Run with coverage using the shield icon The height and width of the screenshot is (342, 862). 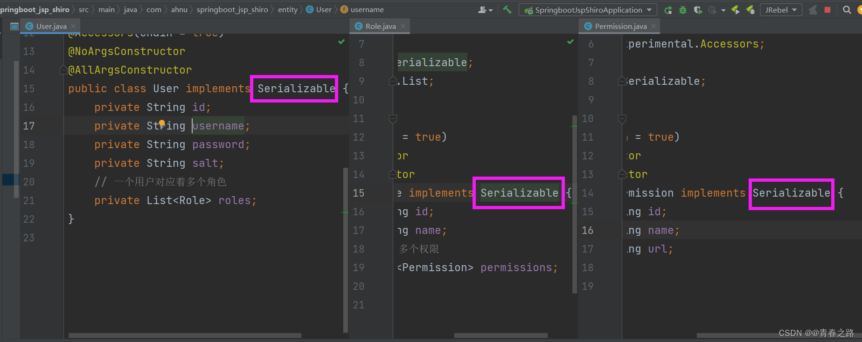coord(698,10)
